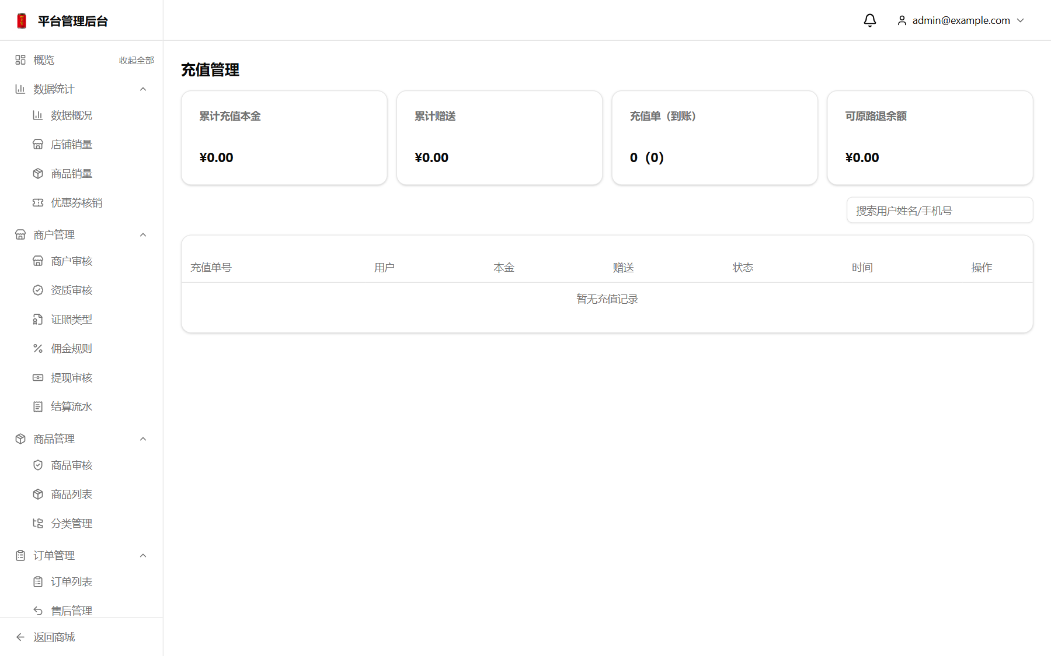The image size is (1051, 656).
Task: Click the 商品销量 box icon
Action: coord(38,173)
